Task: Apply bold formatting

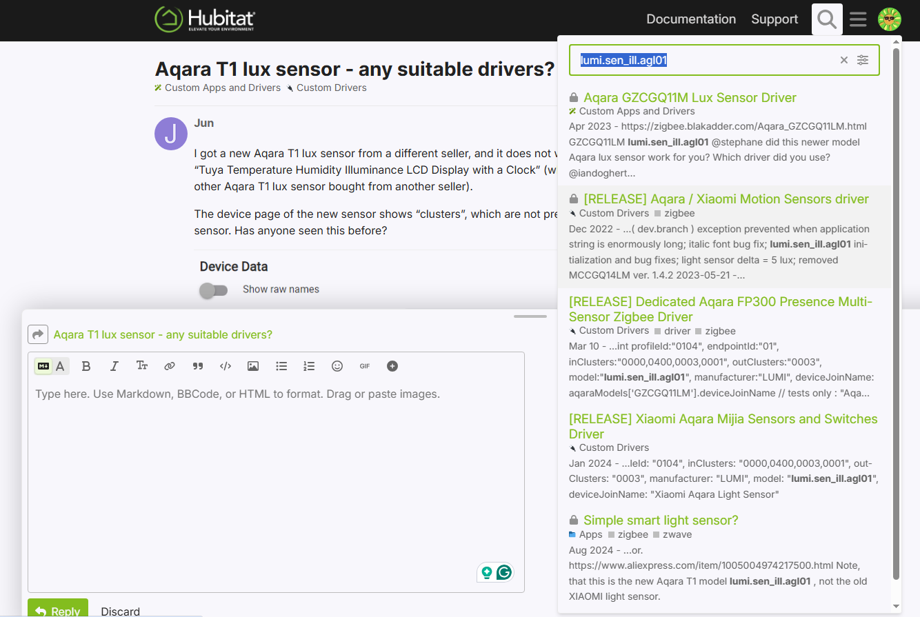Action: (86, 366)
